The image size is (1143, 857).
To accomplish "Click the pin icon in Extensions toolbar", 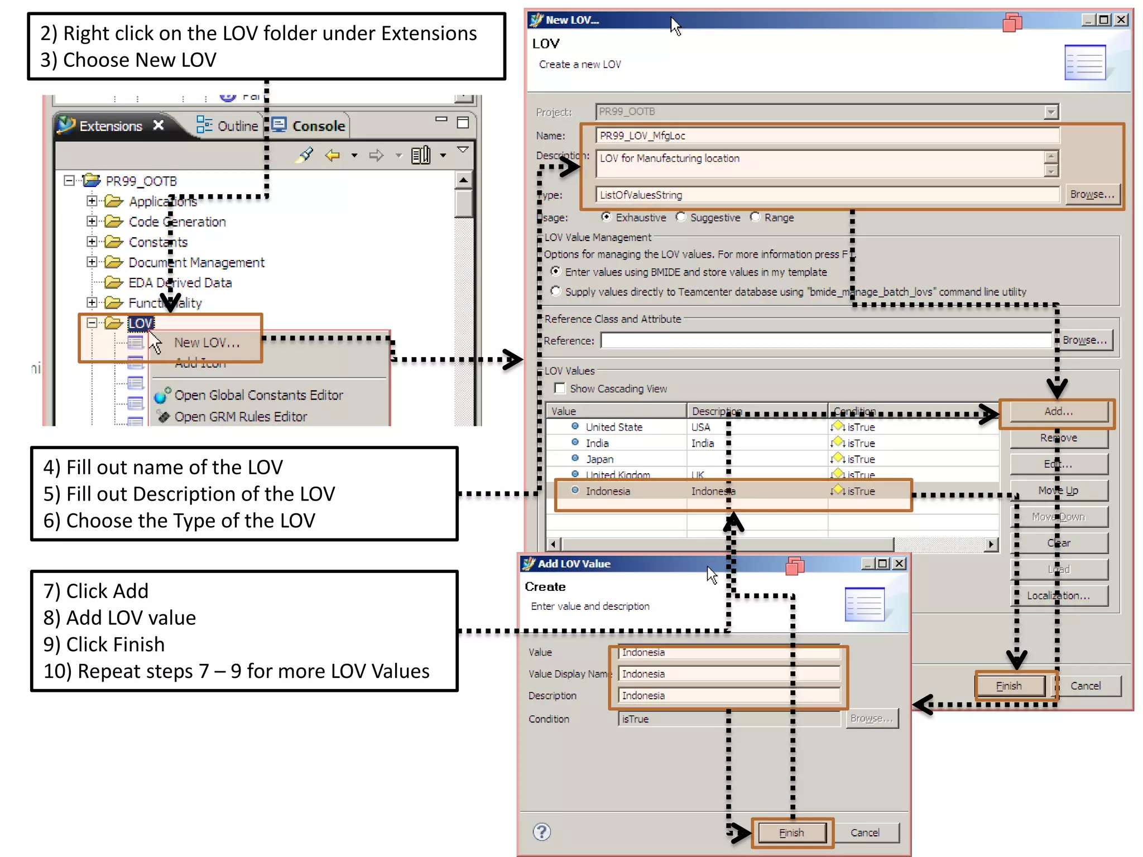I will click(x=305, y=155).
